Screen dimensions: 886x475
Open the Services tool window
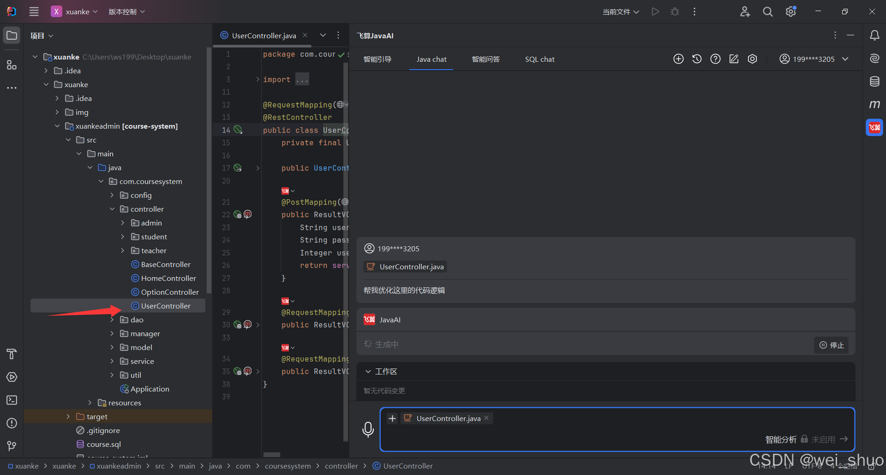coord(12,377)
